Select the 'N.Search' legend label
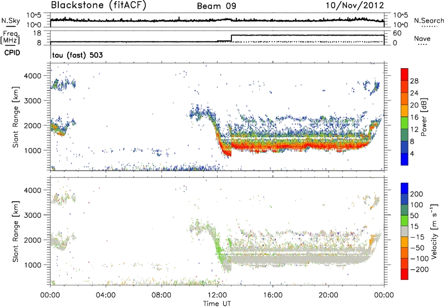Screen dimensions: 444x307 [x=428, y=21]
